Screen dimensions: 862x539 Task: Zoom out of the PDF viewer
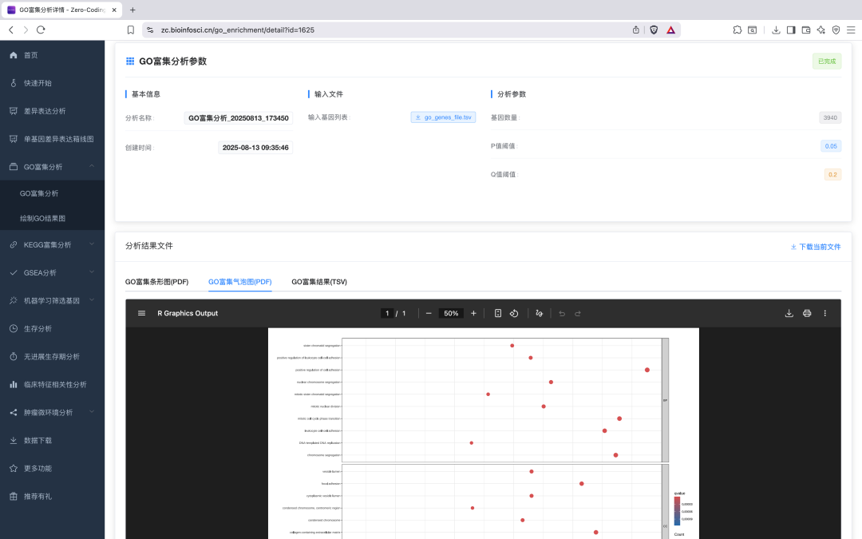(x=429, y=313)
